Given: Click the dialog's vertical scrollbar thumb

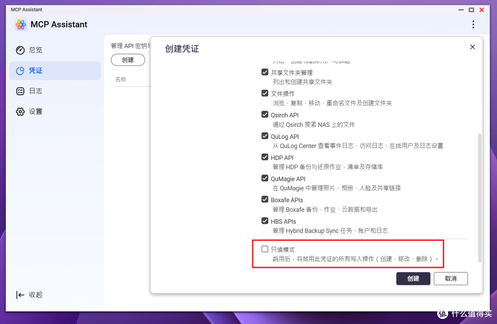Looking at the screenshot, I should [x=480, y=198].
